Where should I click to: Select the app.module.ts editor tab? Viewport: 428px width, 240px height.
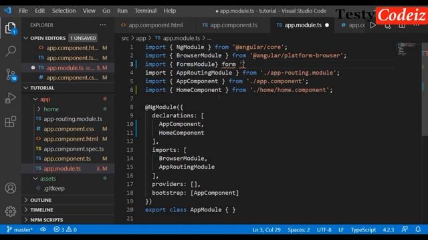(x=302, y=25)
